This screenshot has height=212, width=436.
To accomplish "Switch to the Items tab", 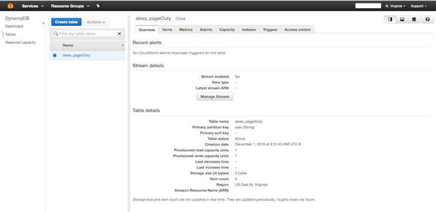I will coord(167,29).
